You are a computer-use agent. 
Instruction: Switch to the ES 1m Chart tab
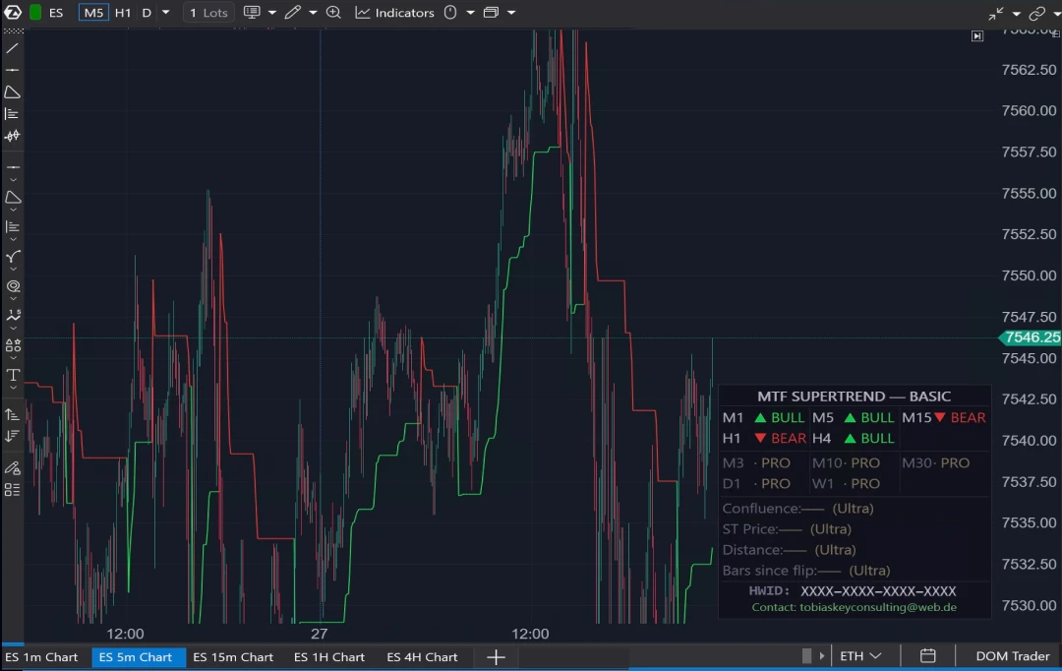tap(41, 657)
